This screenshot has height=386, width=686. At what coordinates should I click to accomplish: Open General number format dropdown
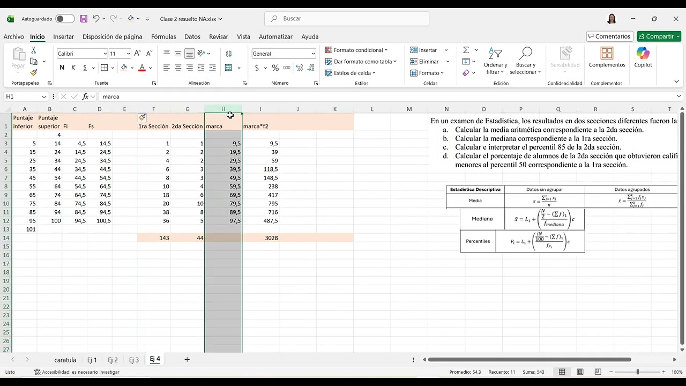313,54
